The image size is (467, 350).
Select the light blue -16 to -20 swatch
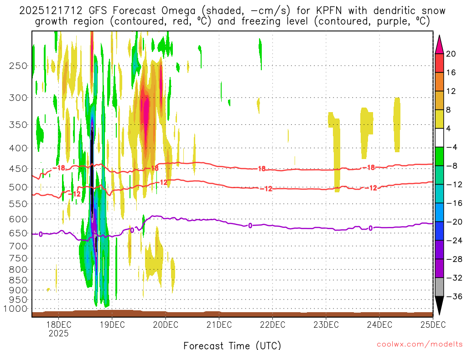tap(439, 212)
